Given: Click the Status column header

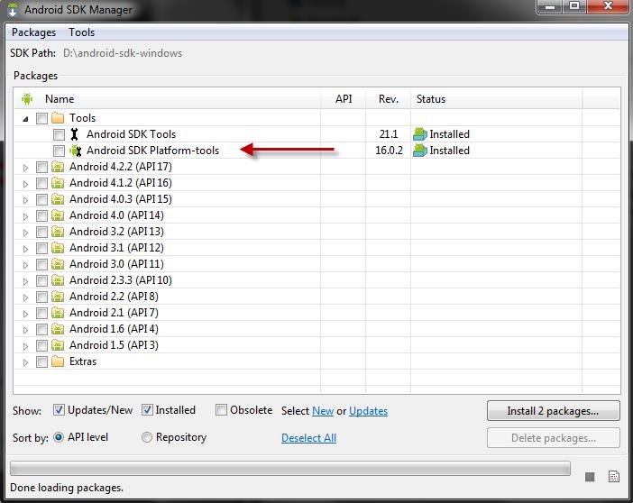Looking at the screenshot, I should [497, 99].
